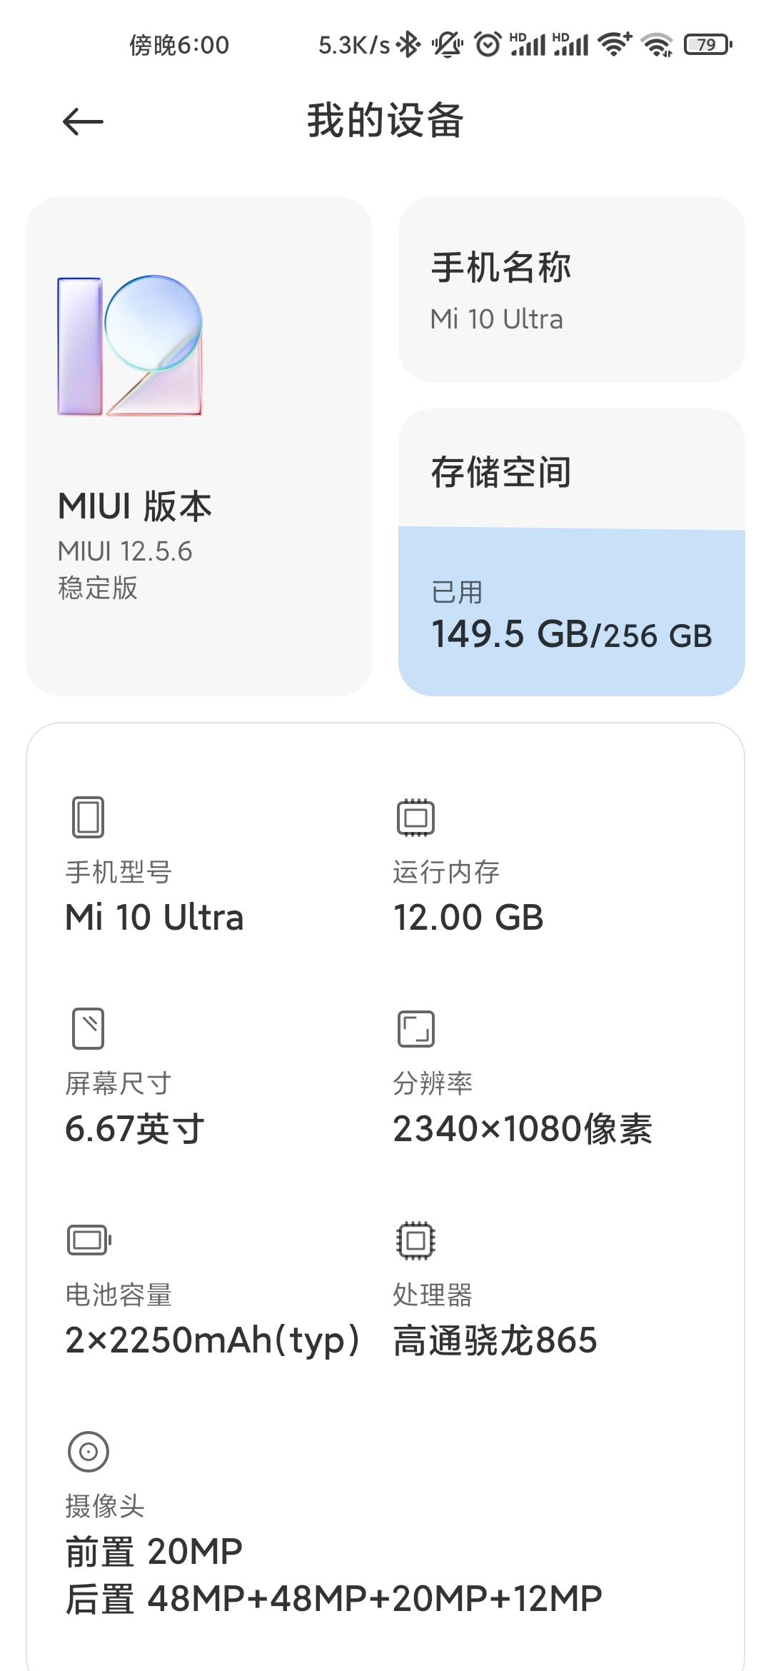Tap the blue used-storage 149.5 GB bar

point(571,611)
